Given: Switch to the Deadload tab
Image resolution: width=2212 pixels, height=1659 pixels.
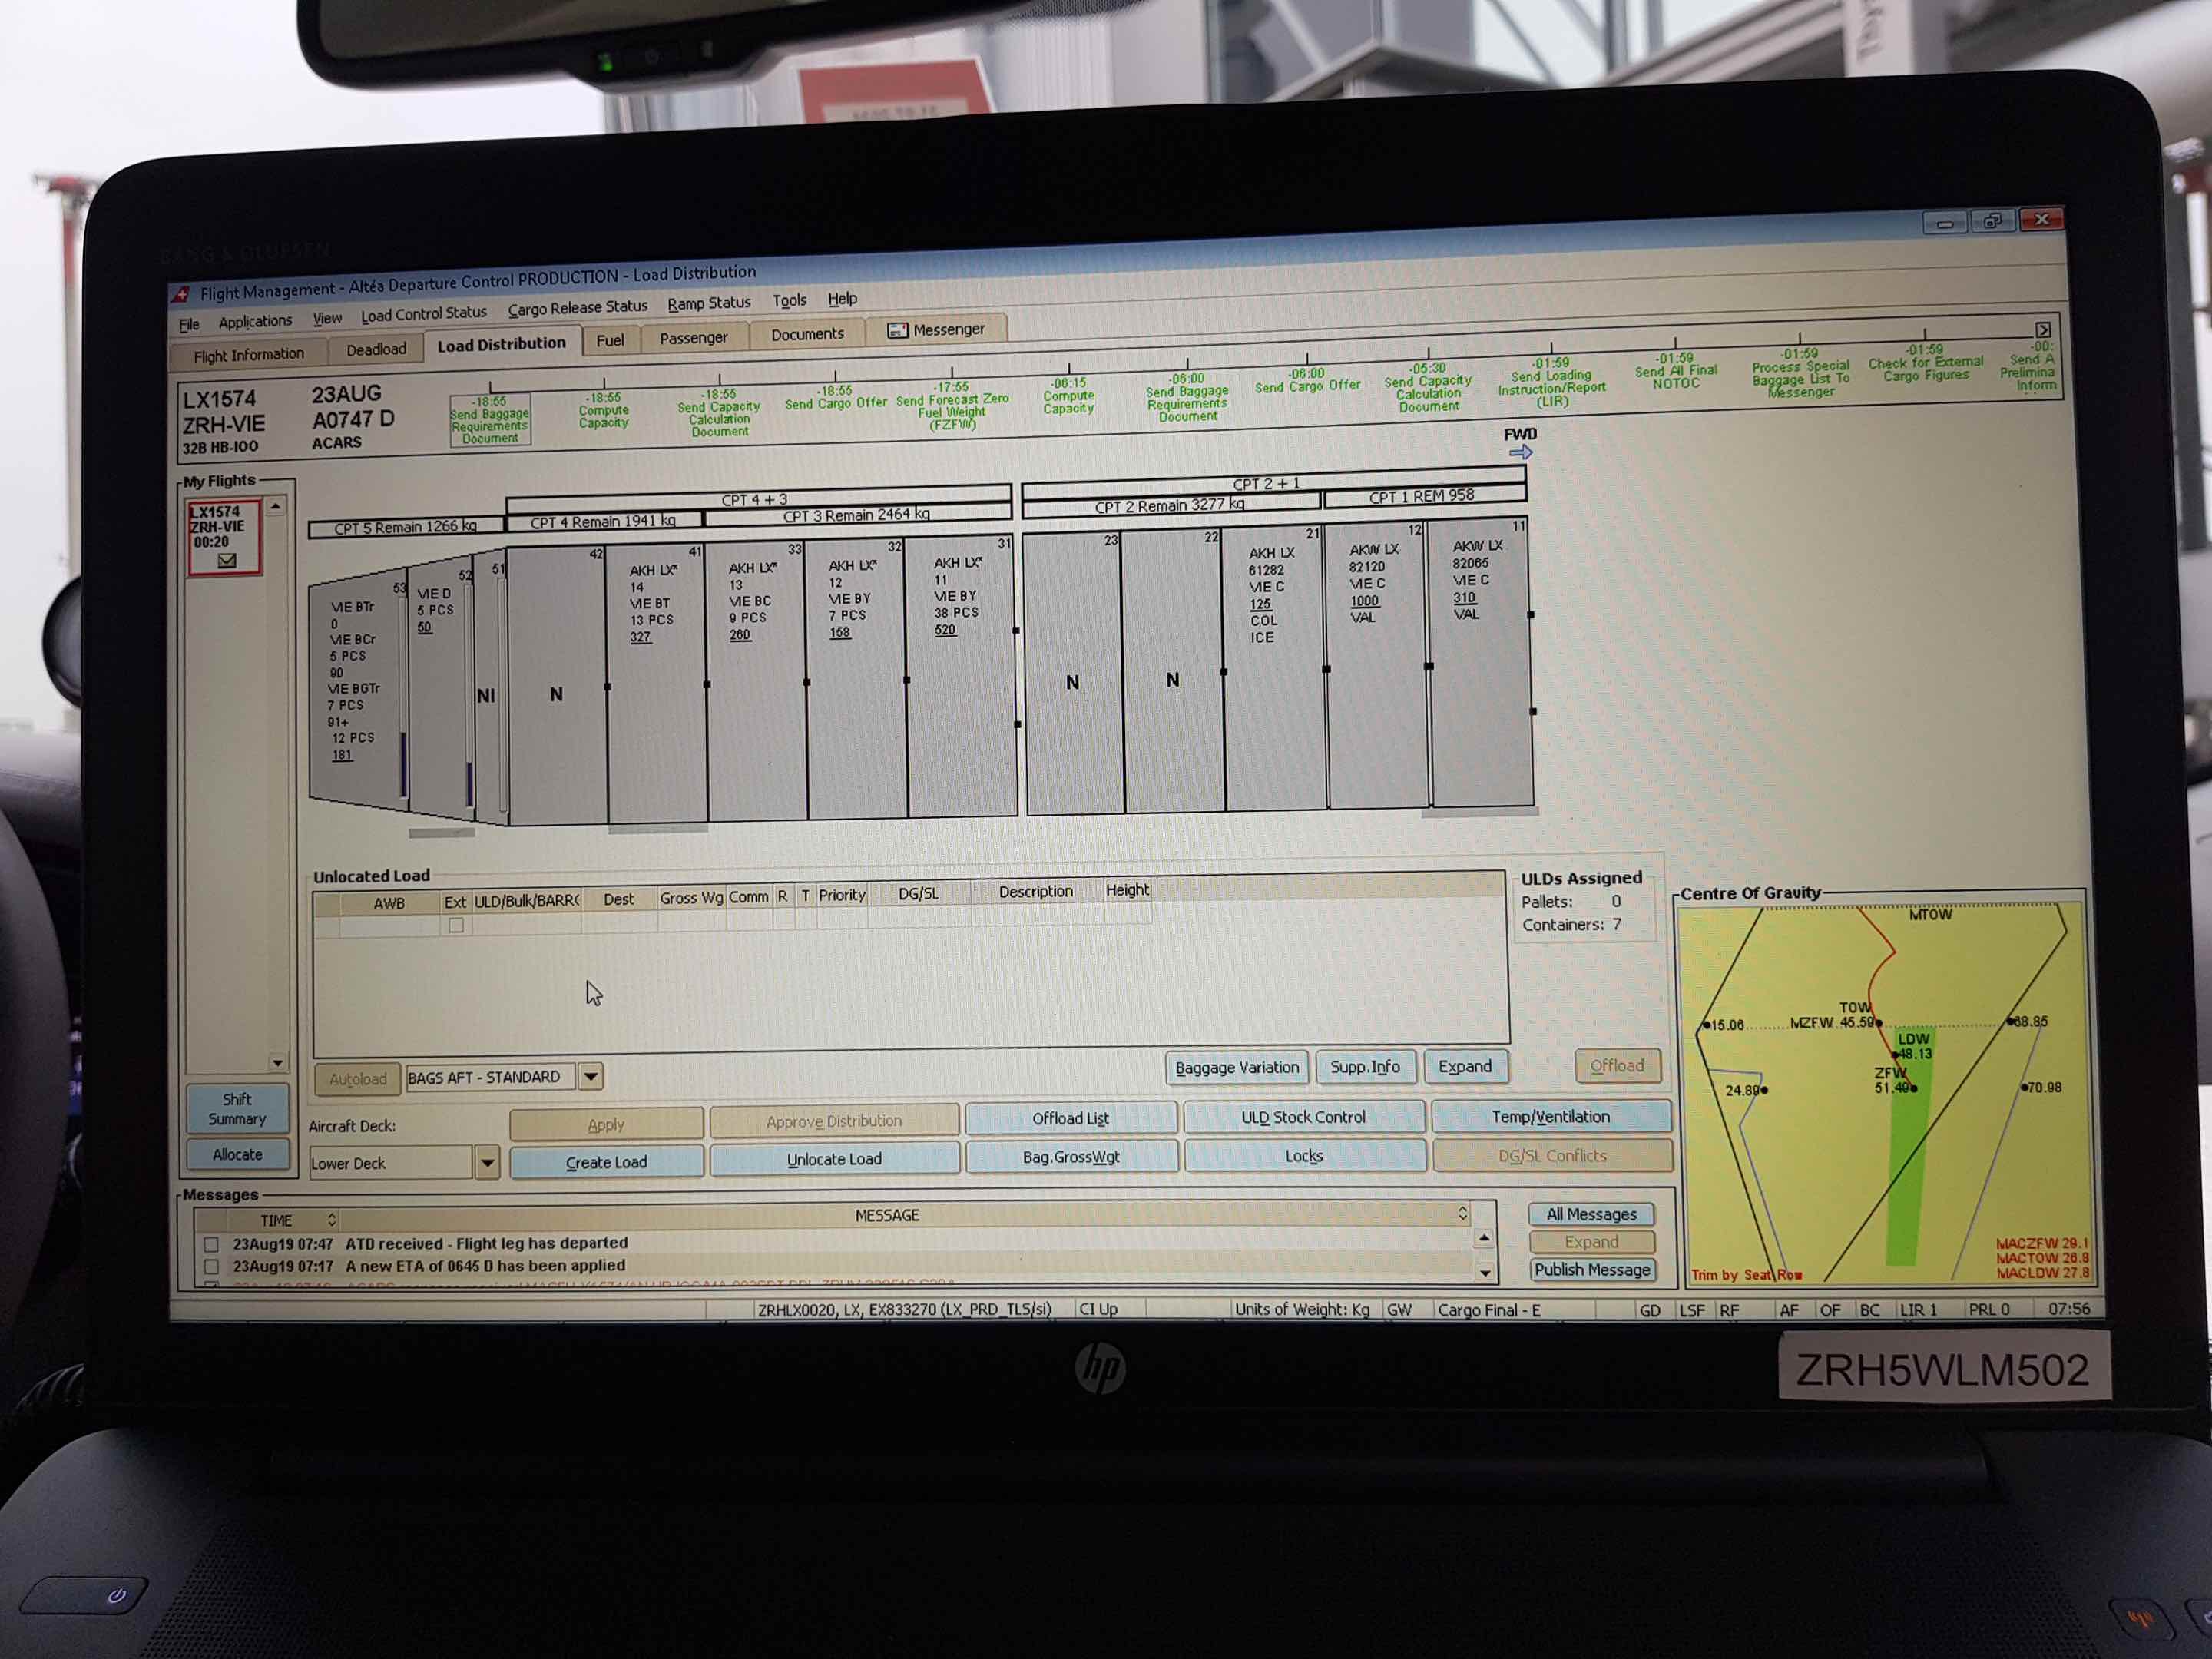Looking at the screenshot, I should coord(376,349).
